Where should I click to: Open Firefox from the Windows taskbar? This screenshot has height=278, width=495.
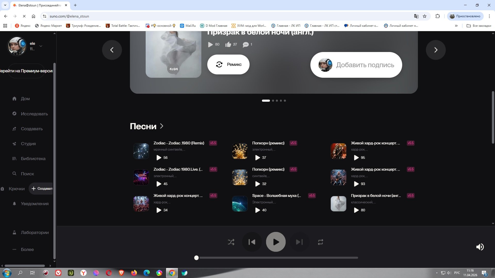(134, 273)
